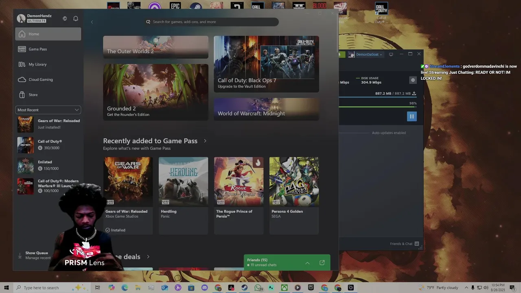Open Gears of War: Reloaded recent entry
The height and width of the screenshot is (293, 521).
click(48, 124)
